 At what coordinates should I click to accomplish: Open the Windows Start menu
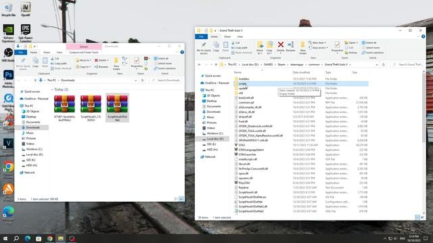5,238
